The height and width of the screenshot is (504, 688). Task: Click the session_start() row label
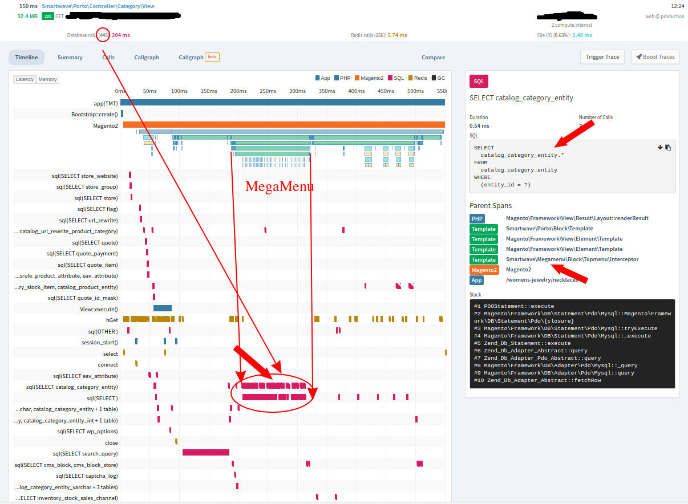pos(99,342)
